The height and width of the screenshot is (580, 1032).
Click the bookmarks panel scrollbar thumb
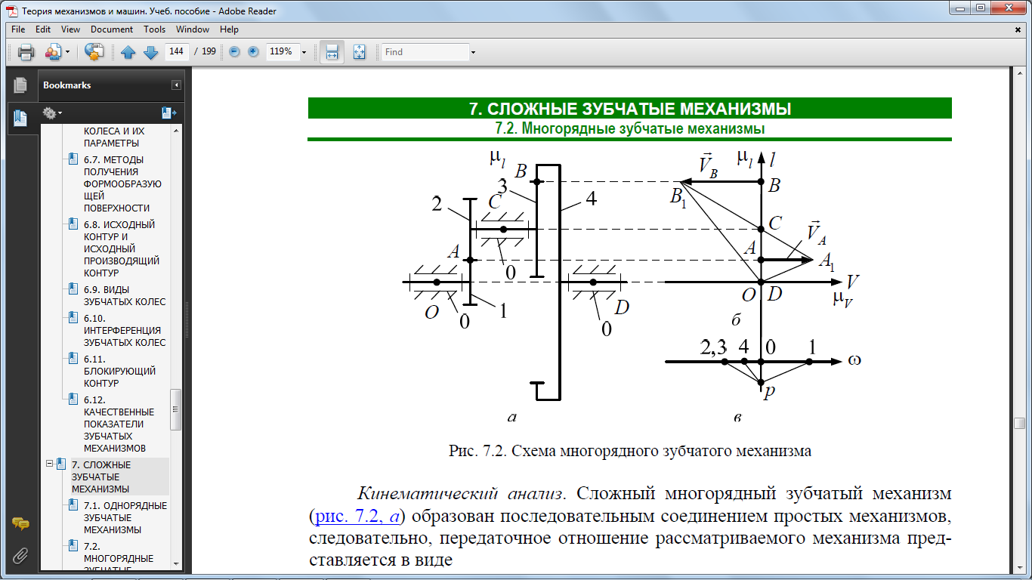(x=176, y=409)
